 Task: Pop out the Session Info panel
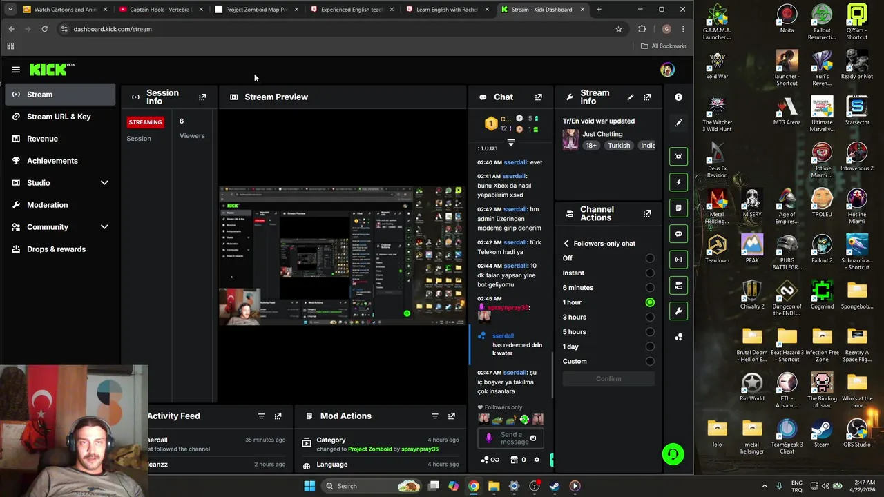click(202, 97)
